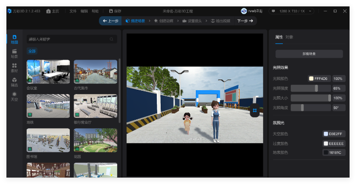Click the search magnifier icon
The width and height of the screenshot is (356, 184).
pyautogui.click(x=111, y=39)
